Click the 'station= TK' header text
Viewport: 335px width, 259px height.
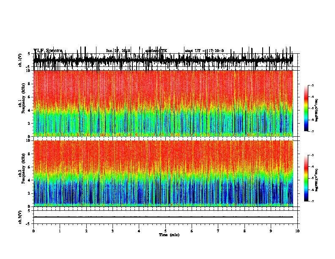pos(156,51)
